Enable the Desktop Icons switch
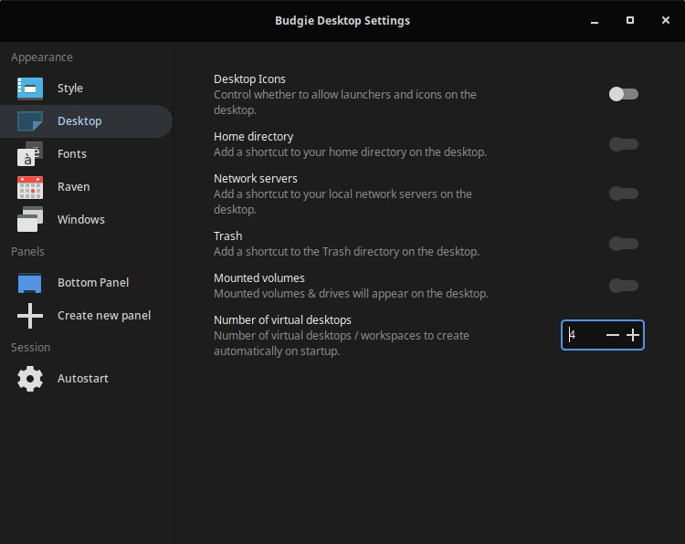685x544 pixels. click(624, 94)
